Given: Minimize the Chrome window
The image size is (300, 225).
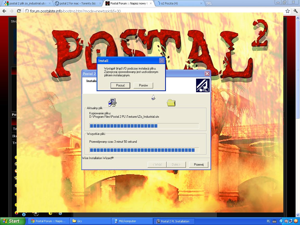Looking at the screenshot, I should (278, 2).
